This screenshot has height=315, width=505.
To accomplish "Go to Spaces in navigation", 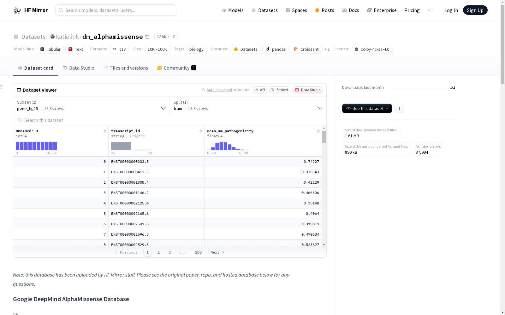I will (x=296, y=10).
